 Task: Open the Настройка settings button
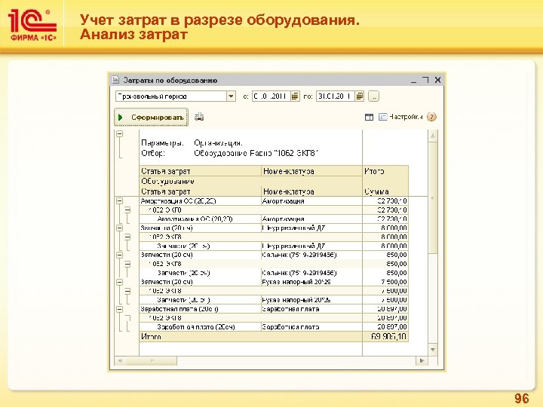[x=400, y=117]
